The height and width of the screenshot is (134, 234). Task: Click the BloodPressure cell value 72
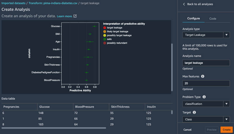point(76,113)
